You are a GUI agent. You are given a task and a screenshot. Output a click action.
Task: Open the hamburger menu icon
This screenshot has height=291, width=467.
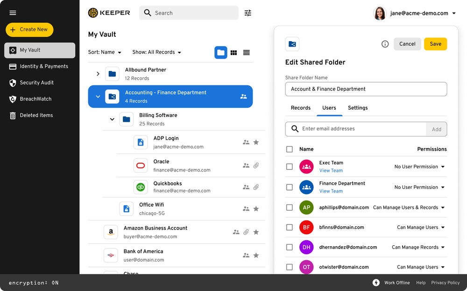click(x=13, y=13)
